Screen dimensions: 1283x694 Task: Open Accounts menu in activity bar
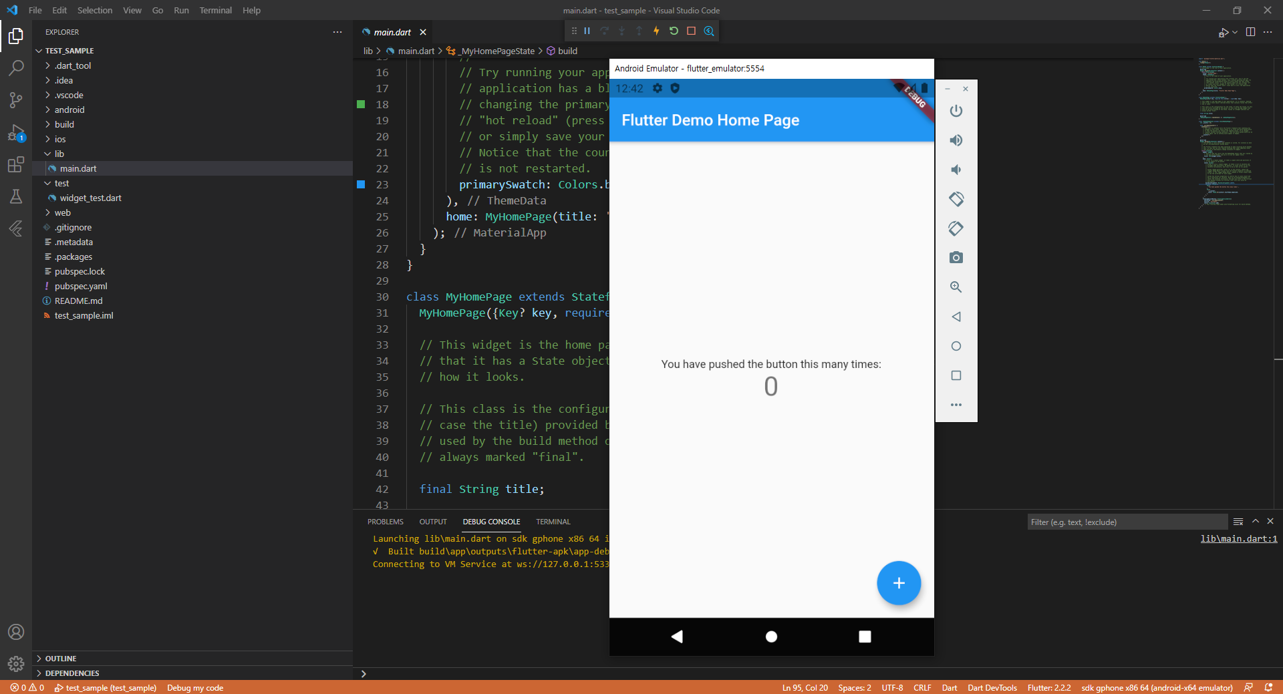[16, 632]
